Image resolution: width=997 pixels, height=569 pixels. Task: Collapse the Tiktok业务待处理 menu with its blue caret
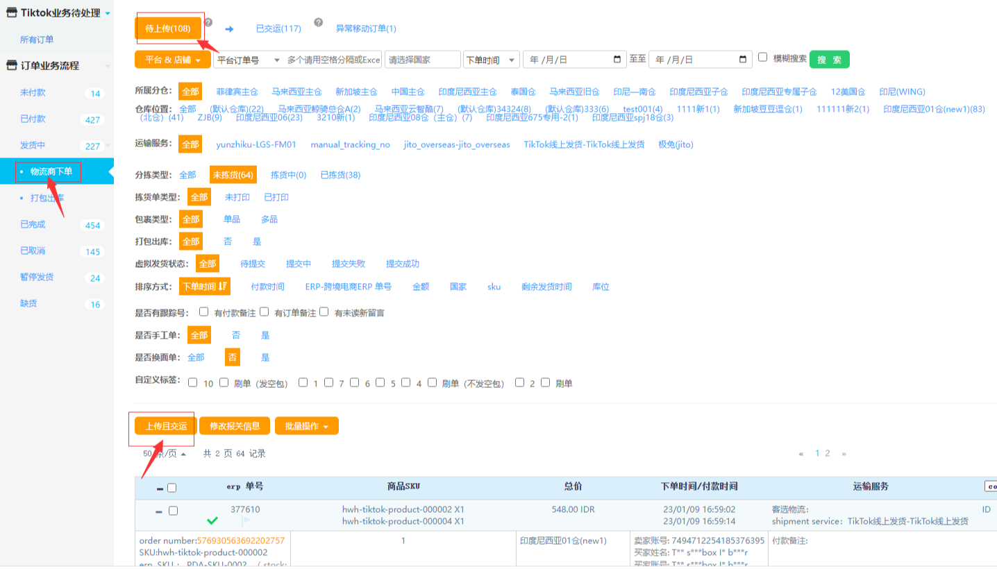107,13
